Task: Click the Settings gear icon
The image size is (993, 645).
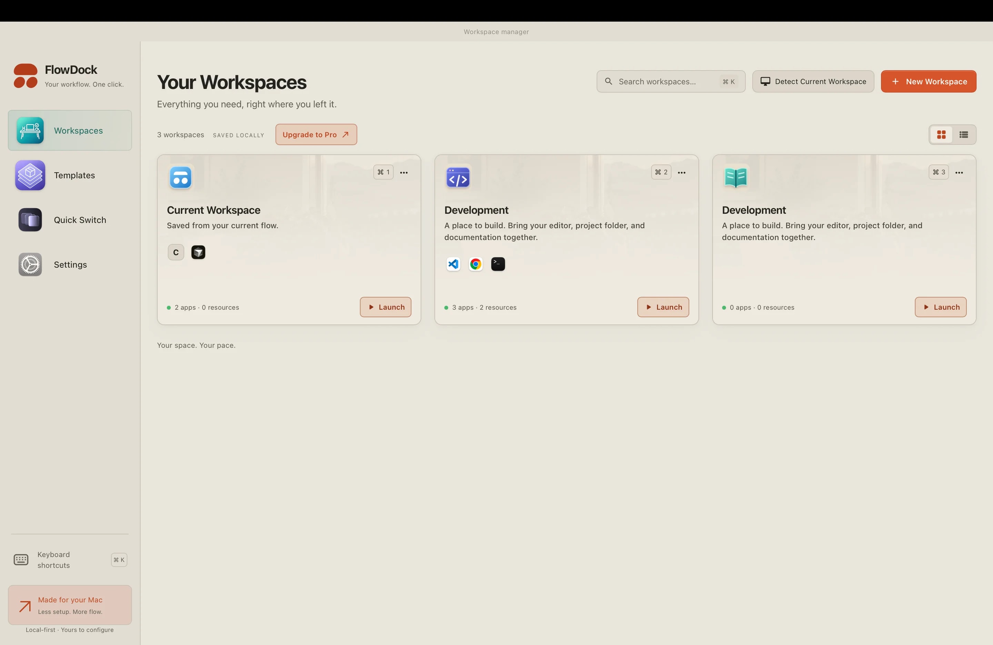Action: click(30, 265)
